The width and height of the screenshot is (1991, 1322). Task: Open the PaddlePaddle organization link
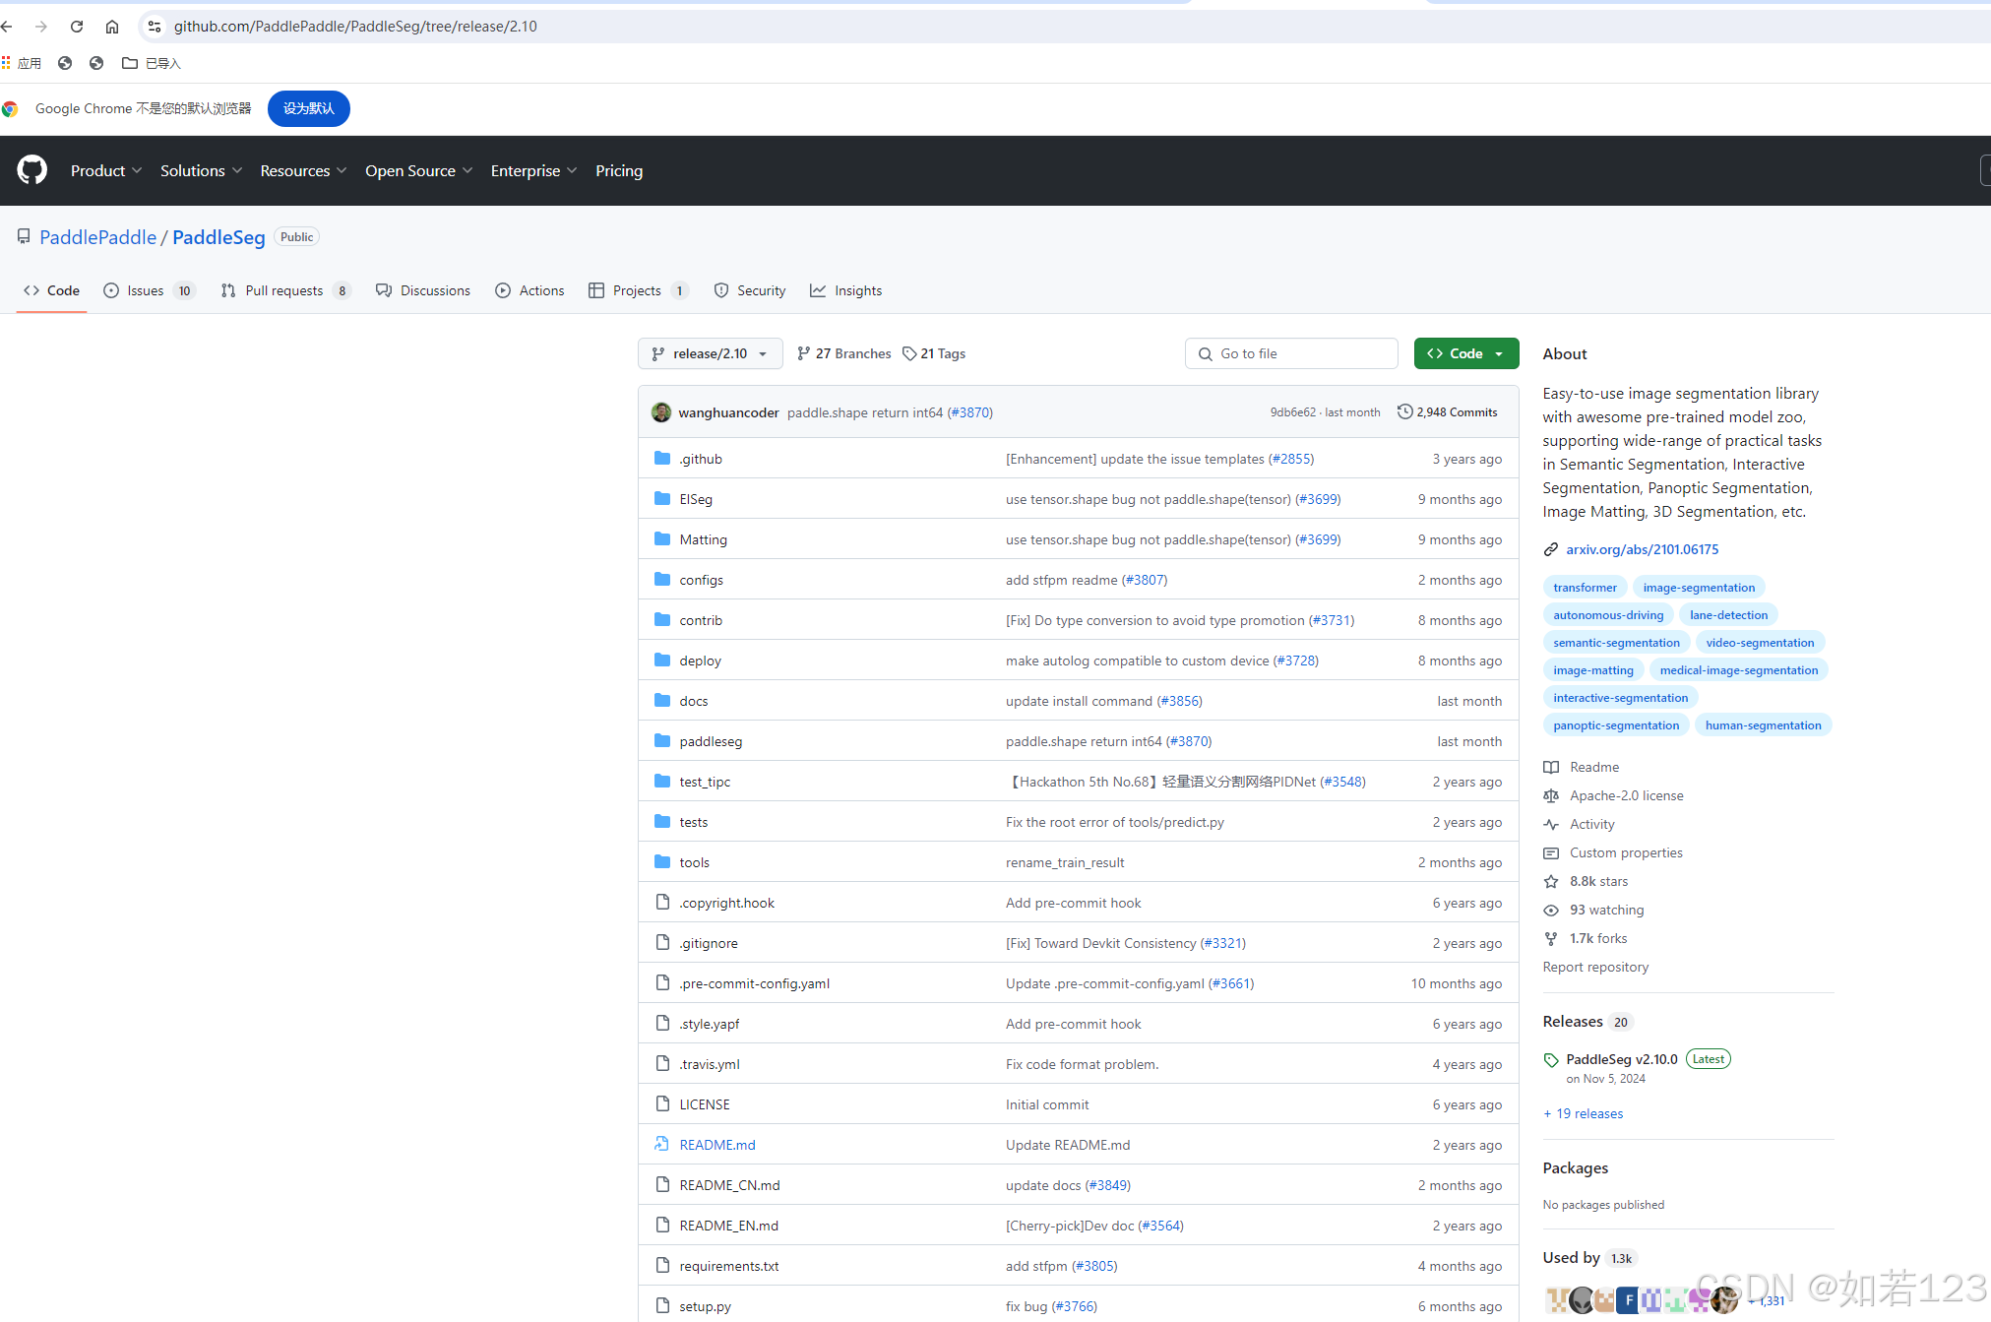click(97, 237)
